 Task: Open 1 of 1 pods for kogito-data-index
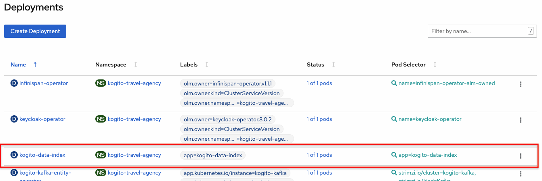(319, 155)
